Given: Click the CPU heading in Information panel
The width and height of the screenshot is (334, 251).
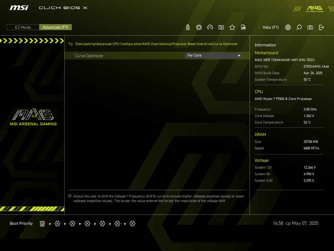Looking at the screenshot, I should [x=259, y=92].
